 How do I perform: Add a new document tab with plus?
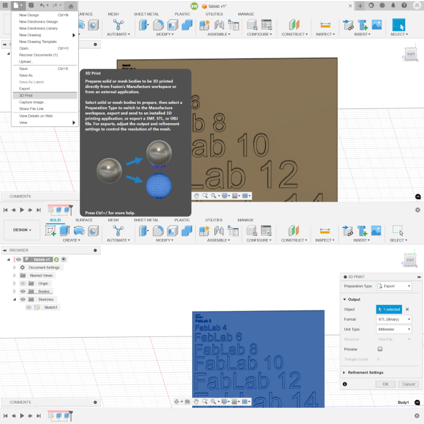(x=360, y=6)
